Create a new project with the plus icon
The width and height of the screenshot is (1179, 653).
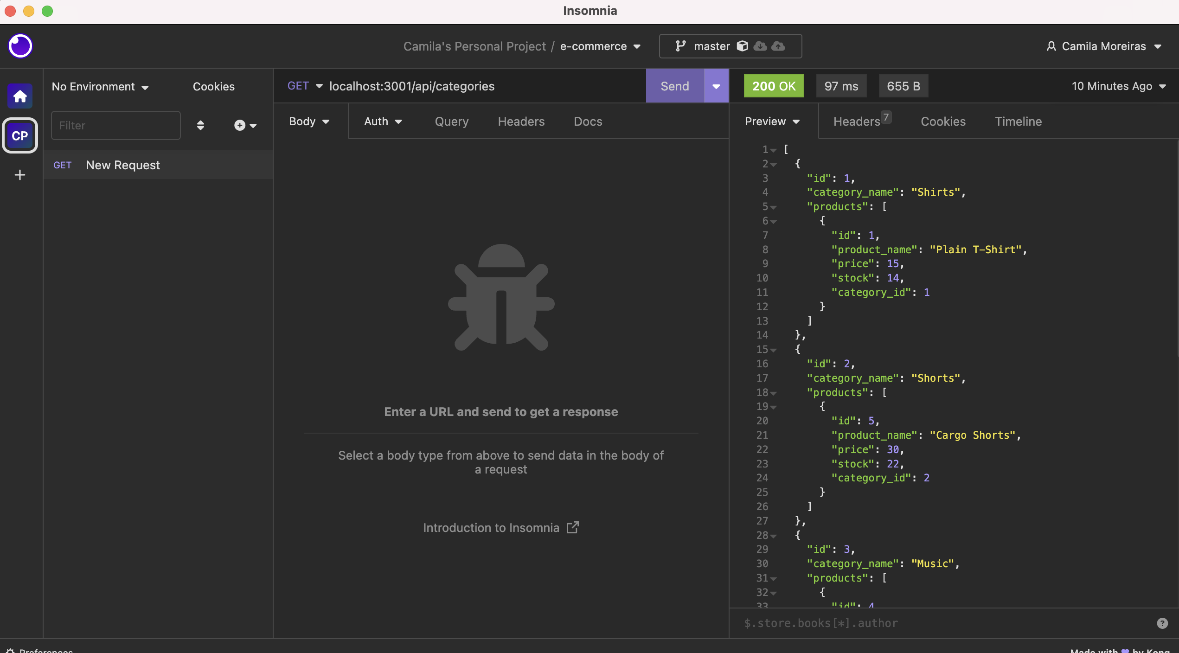19,175
